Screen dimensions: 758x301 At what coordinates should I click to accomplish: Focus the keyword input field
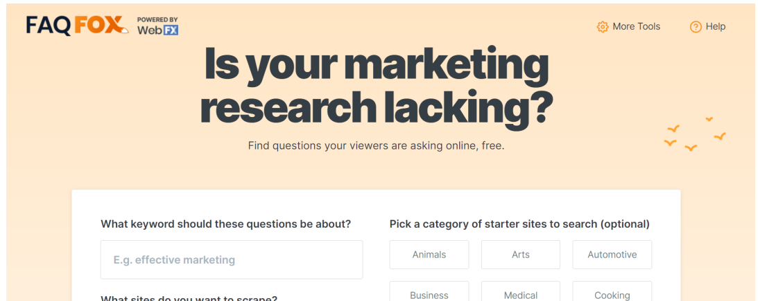click(x=231, y=260)
